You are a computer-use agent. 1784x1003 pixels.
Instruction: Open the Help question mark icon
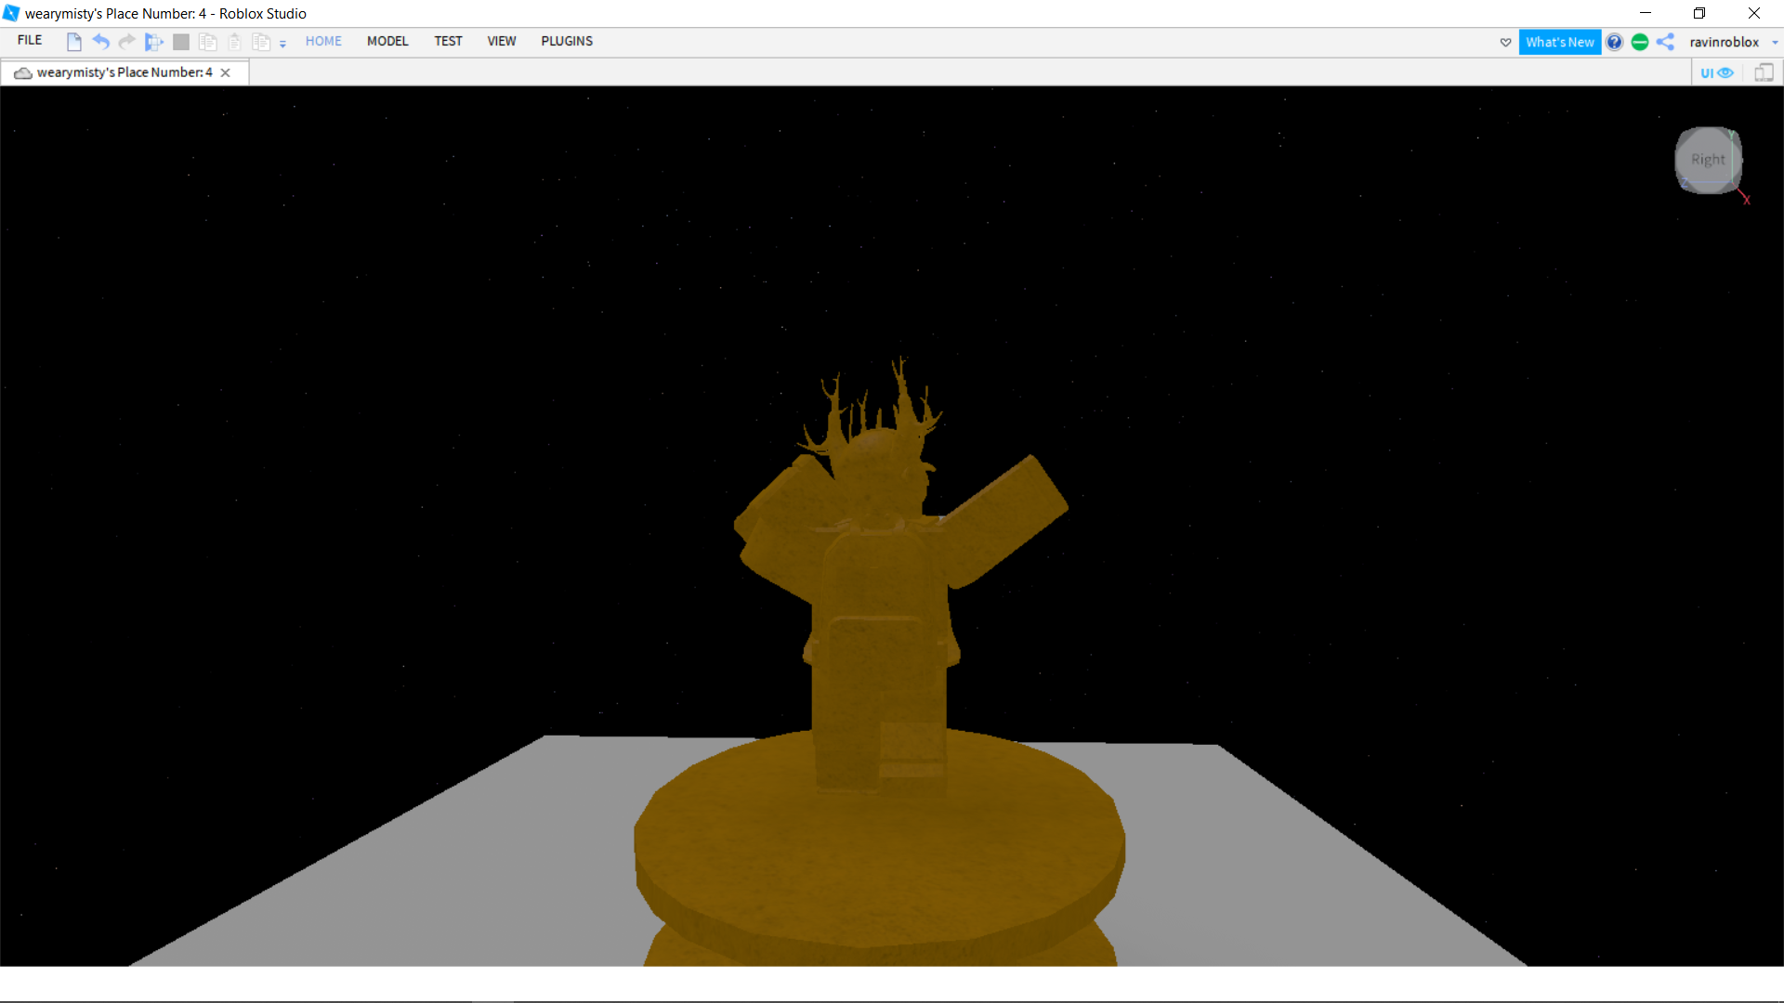point(1615,42)
